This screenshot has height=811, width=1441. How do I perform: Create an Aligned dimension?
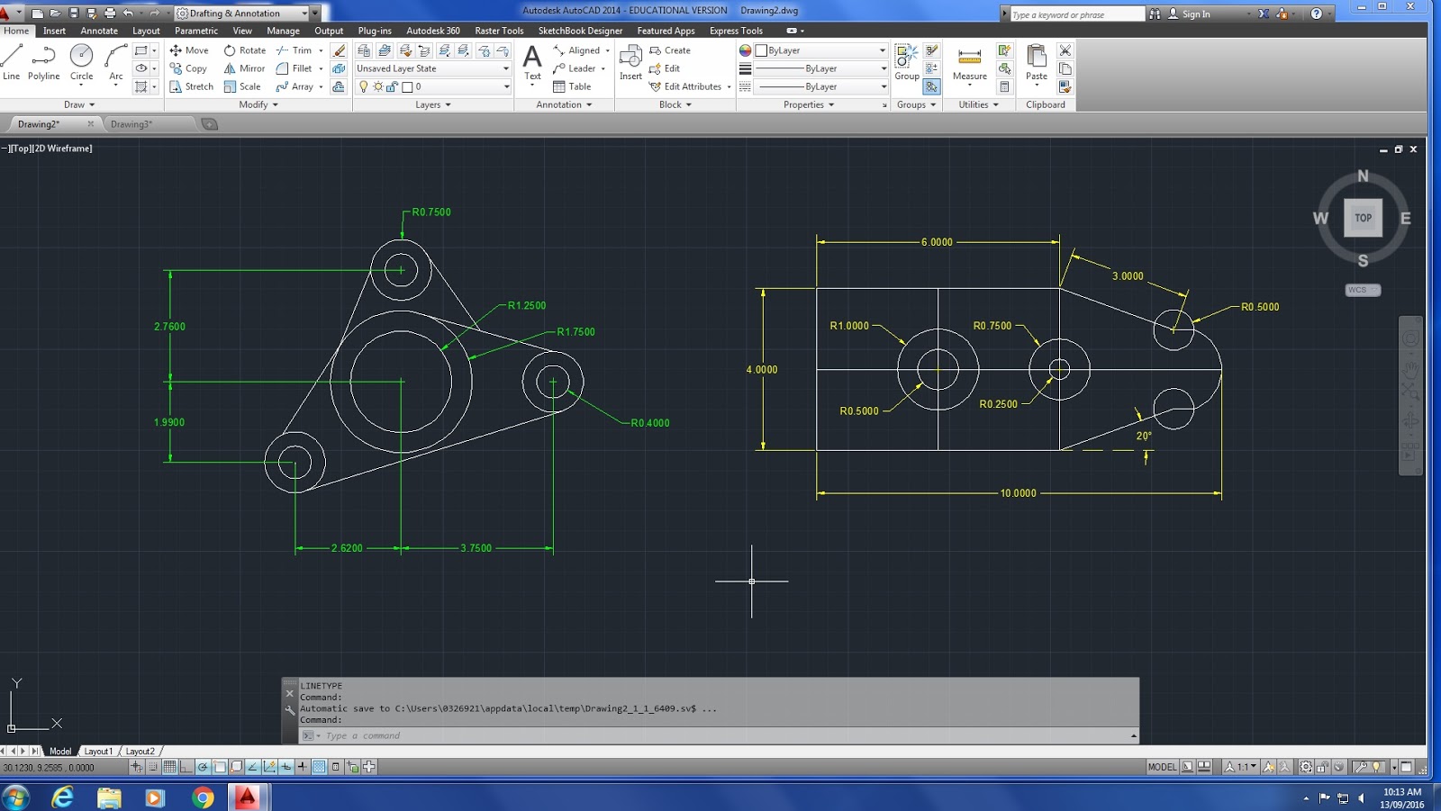coord(580,50)
